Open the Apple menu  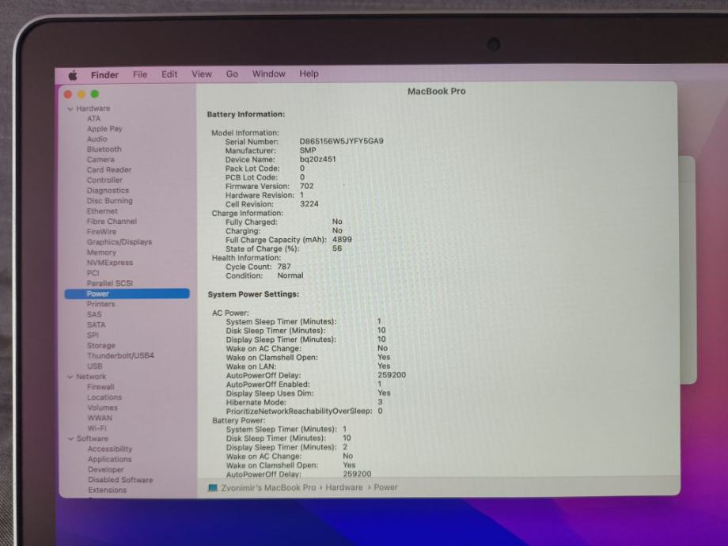[73, 75]
